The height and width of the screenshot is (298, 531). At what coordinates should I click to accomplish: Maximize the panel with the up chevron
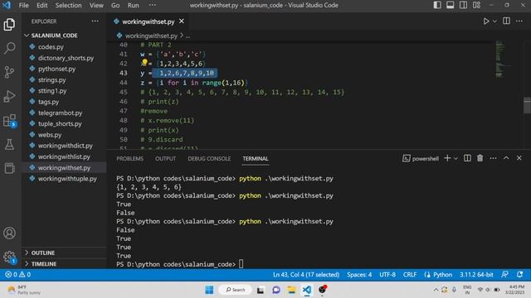pos(506,158)
